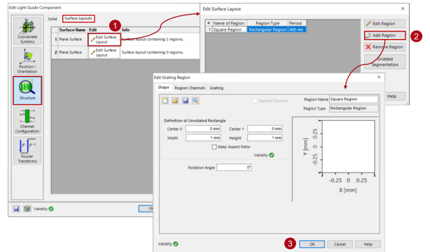Switch to the Grating tab
Screen dimensions: 430x252
point(216,88)
